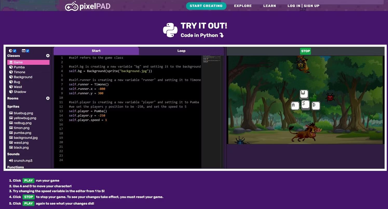Toggle the split layout checkbox
The height and width of the screenshot is (209, 388).
28,51
